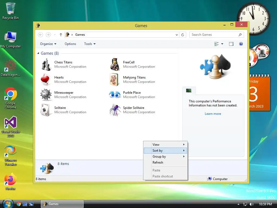
Task: Refresh the Games address bar
Action: pyautogui.click(x=183, y=35)
